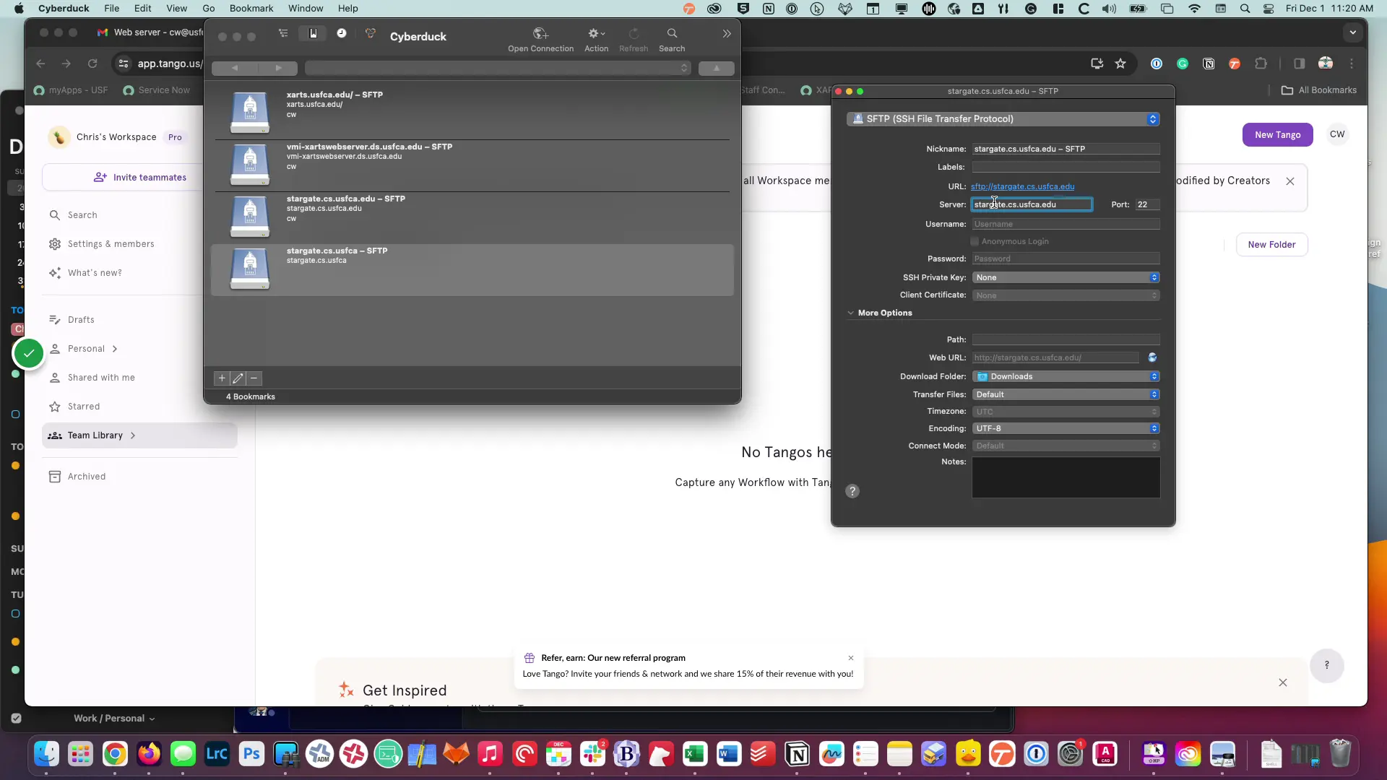Toggle the Anonymous Login checkbox
The image size is (1387, 780).
click(975, 241)
